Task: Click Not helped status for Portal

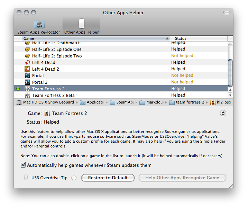Action: (x=182, y=75)
